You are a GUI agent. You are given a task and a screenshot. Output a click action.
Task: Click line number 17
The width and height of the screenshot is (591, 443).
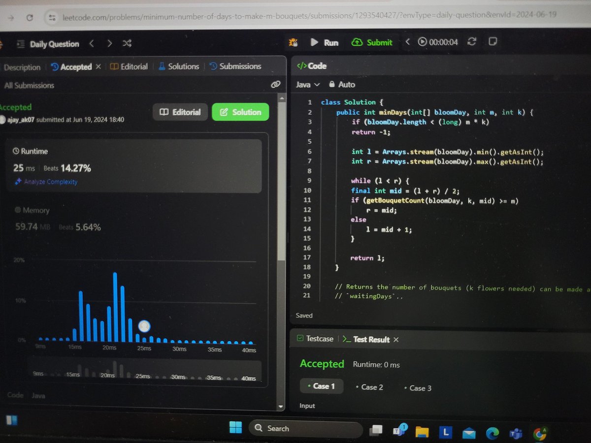pyautogui.click(x=306, y=257)
